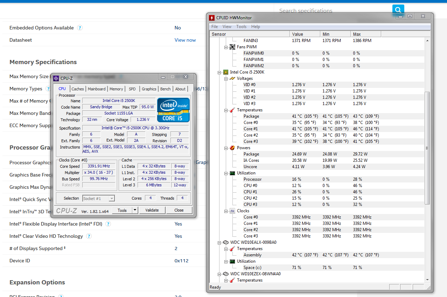Click the Intel Core i5 2500K chip icon
This screenshot has height=297, width=447.
(x=226, y=72)
